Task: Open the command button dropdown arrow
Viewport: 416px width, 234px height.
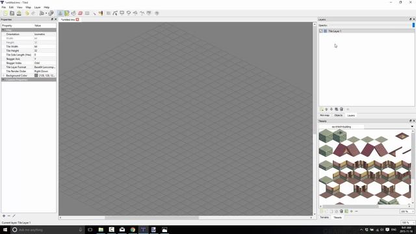Action: (46, 13)
